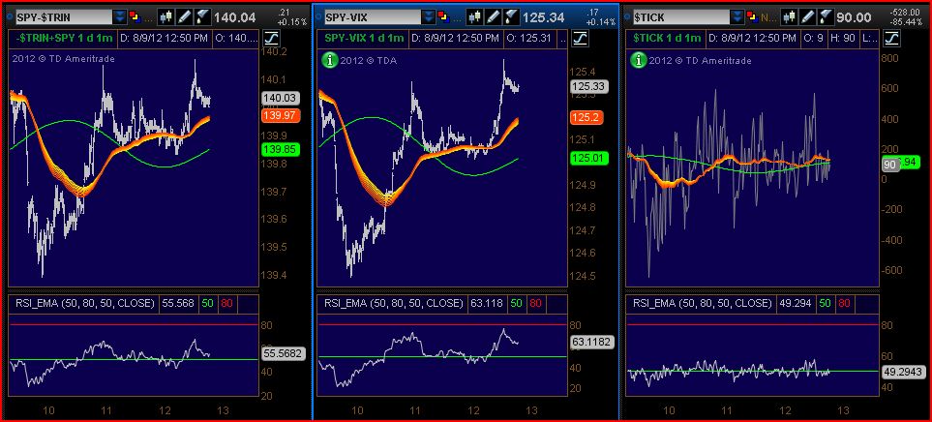Click 49.2943 RSI bubble on axis

point(904,372)
